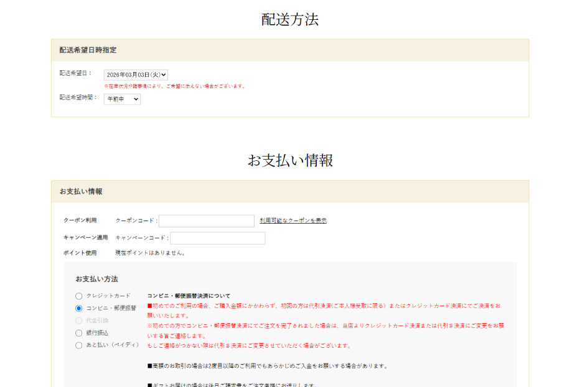588x387 pixels.
Task: Click the お支払い方法 subsection title
Action: [x=96, y=279]
